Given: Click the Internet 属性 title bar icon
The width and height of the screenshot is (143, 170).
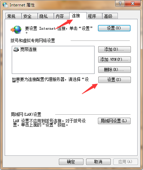Looking at the screenshot, I should tap(5, 5).
